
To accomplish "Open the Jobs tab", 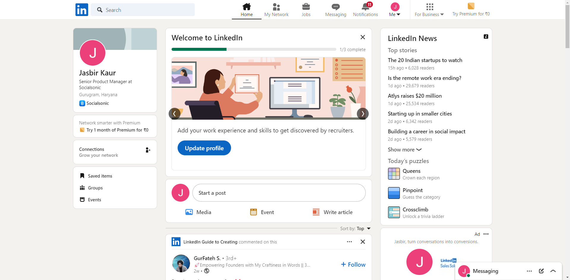I will (306, 10).
